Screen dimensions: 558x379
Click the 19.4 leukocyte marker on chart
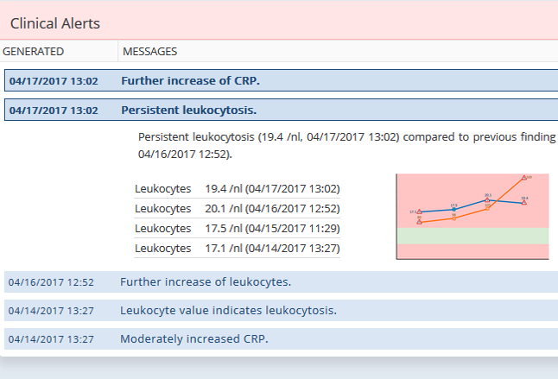(x=524, y=203)
